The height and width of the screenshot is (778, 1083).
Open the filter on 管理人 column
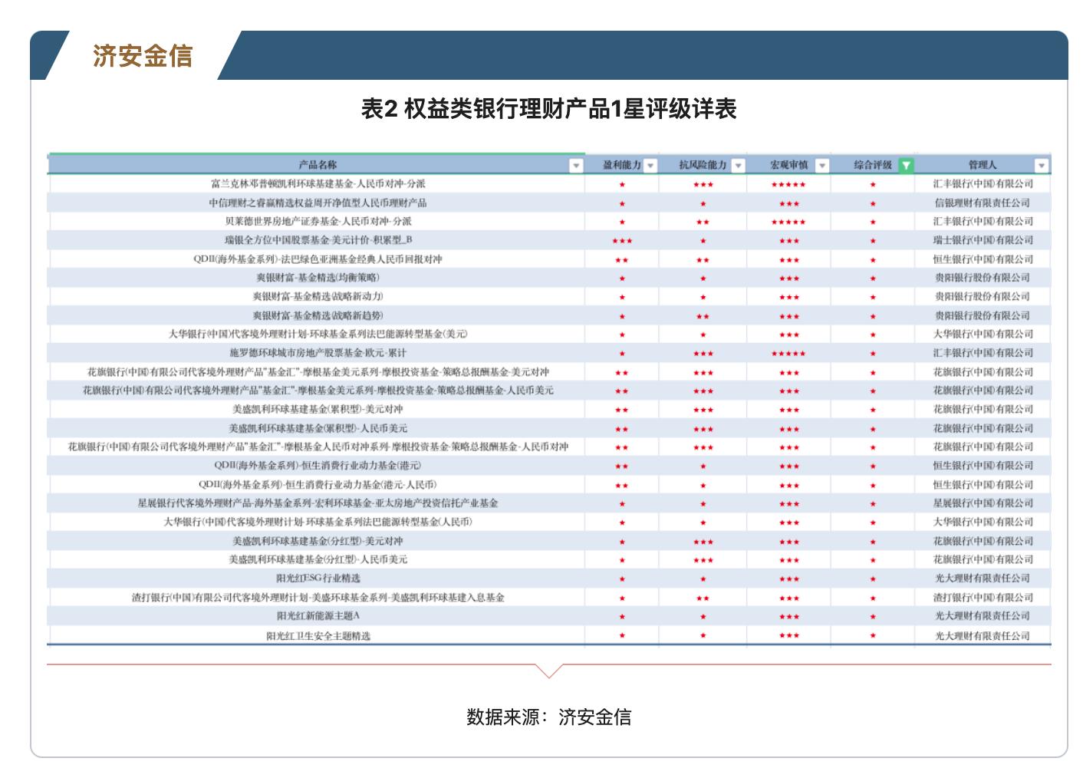[1041, 164]
